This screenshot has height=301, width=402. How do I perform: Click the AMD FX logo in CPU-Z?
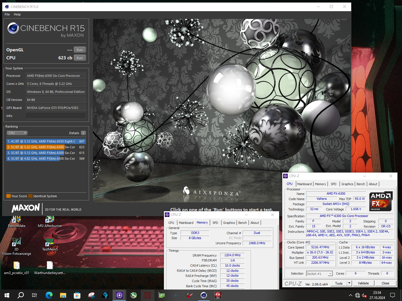380,202
